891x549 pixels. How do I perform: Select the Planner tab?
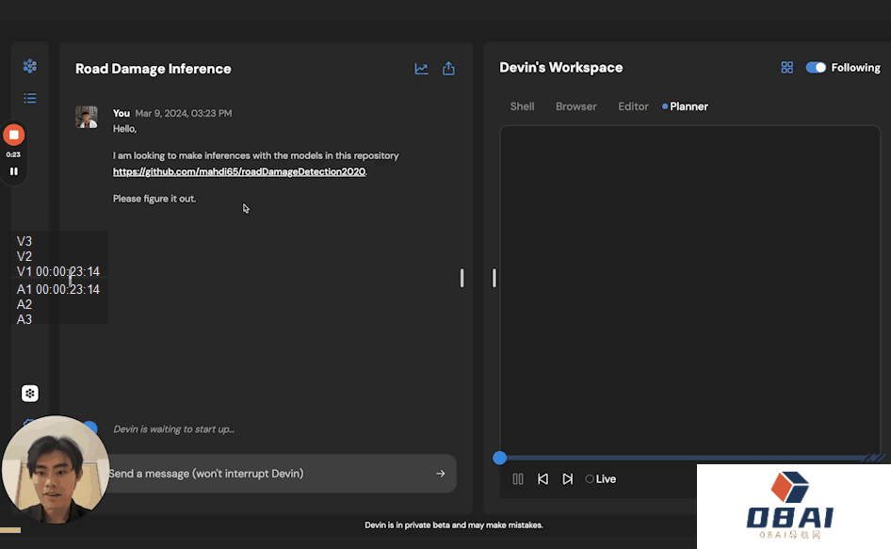688,106
